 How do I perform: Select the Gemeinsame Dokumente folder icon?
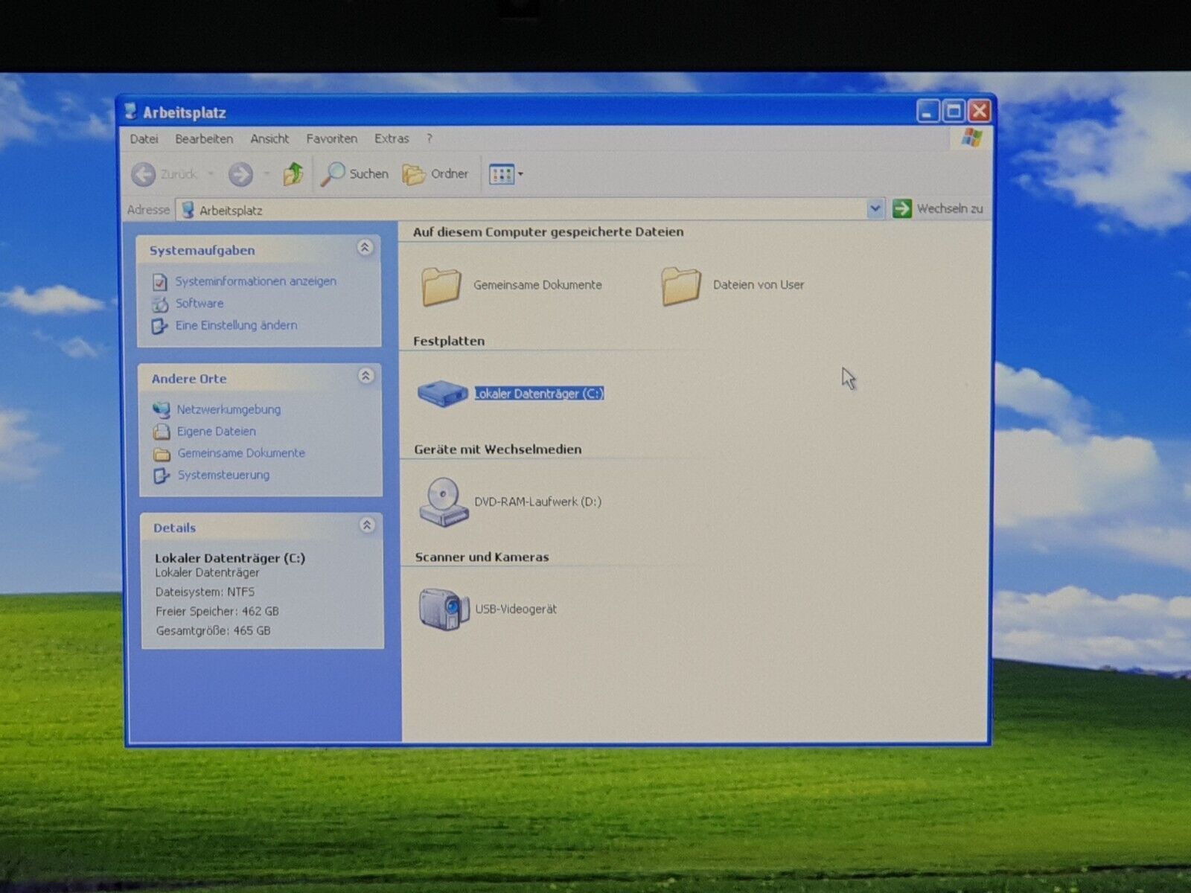pyautogui.click(x=441, y=286)
